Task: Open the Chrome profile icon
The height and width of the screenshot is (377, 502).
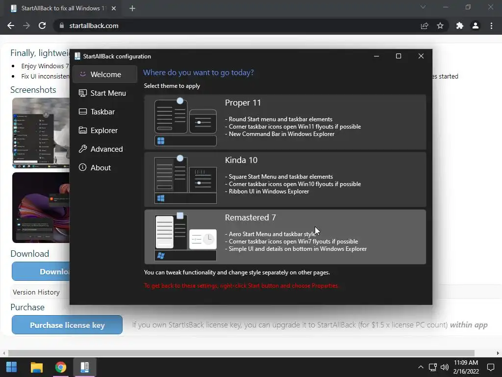Action: click(476, 26)
